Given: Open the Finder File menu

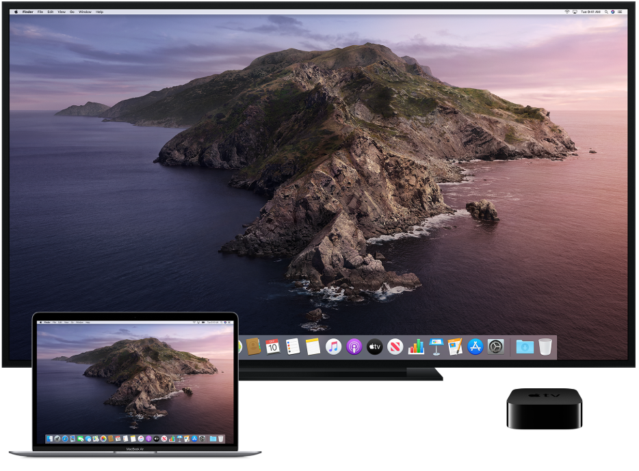Looking at the screenshot, I should coord(39,12).
